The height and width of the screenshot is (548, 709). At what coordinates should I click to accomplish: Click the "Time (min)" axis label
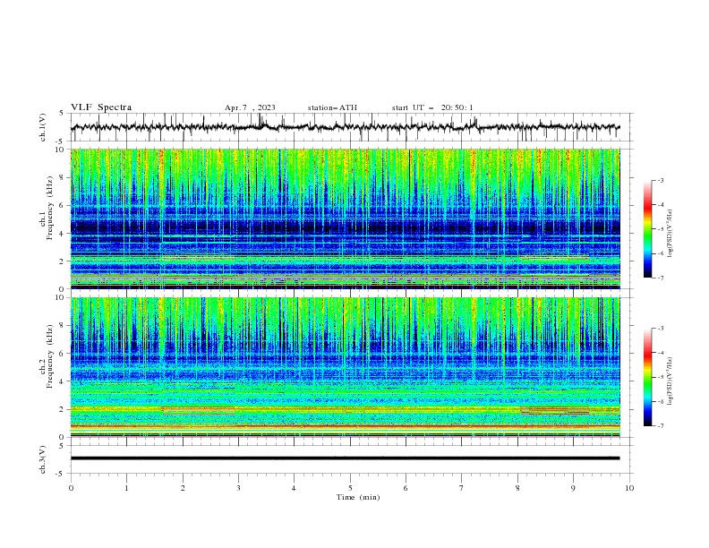(x=358, y=497)
